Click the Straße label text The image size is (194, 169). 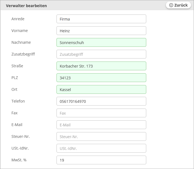(x=17, y=66)
